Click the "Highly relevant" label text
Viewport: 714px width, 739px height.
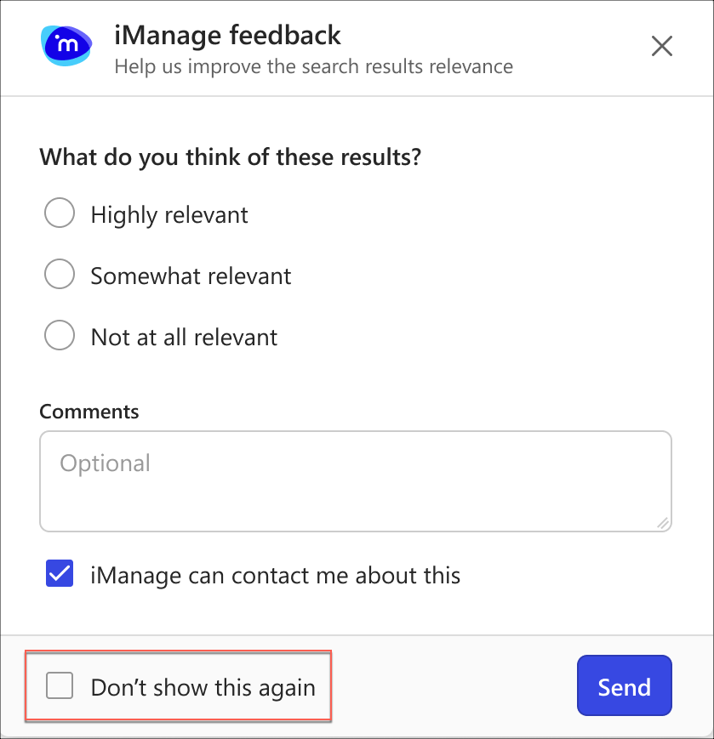pyautogui.click(x=169, y=214)
